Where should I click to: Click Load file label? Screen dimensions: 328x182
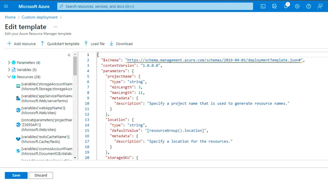click(x=98, y=44)
